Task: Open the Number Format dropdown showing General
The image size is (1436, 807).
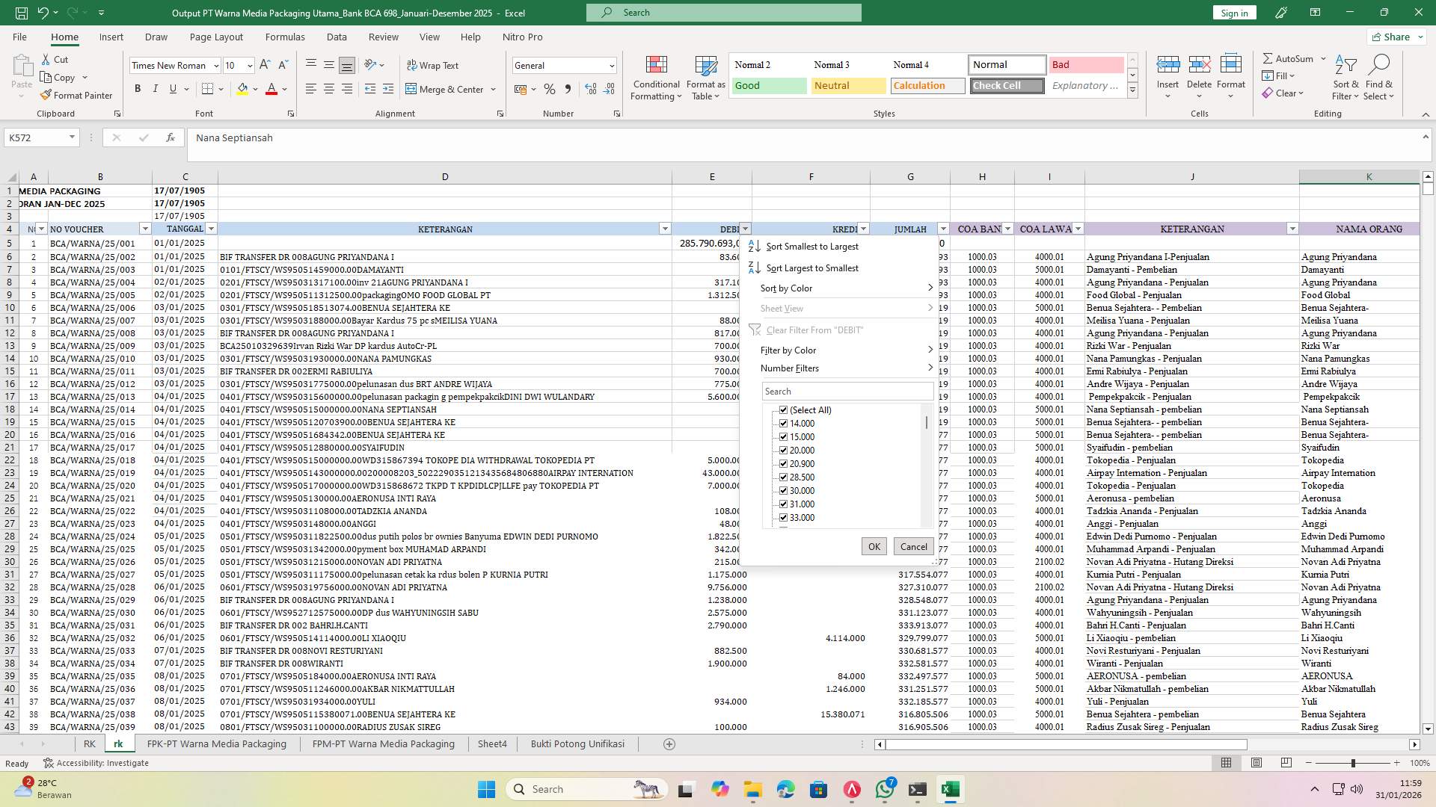Action: [564, 65]
